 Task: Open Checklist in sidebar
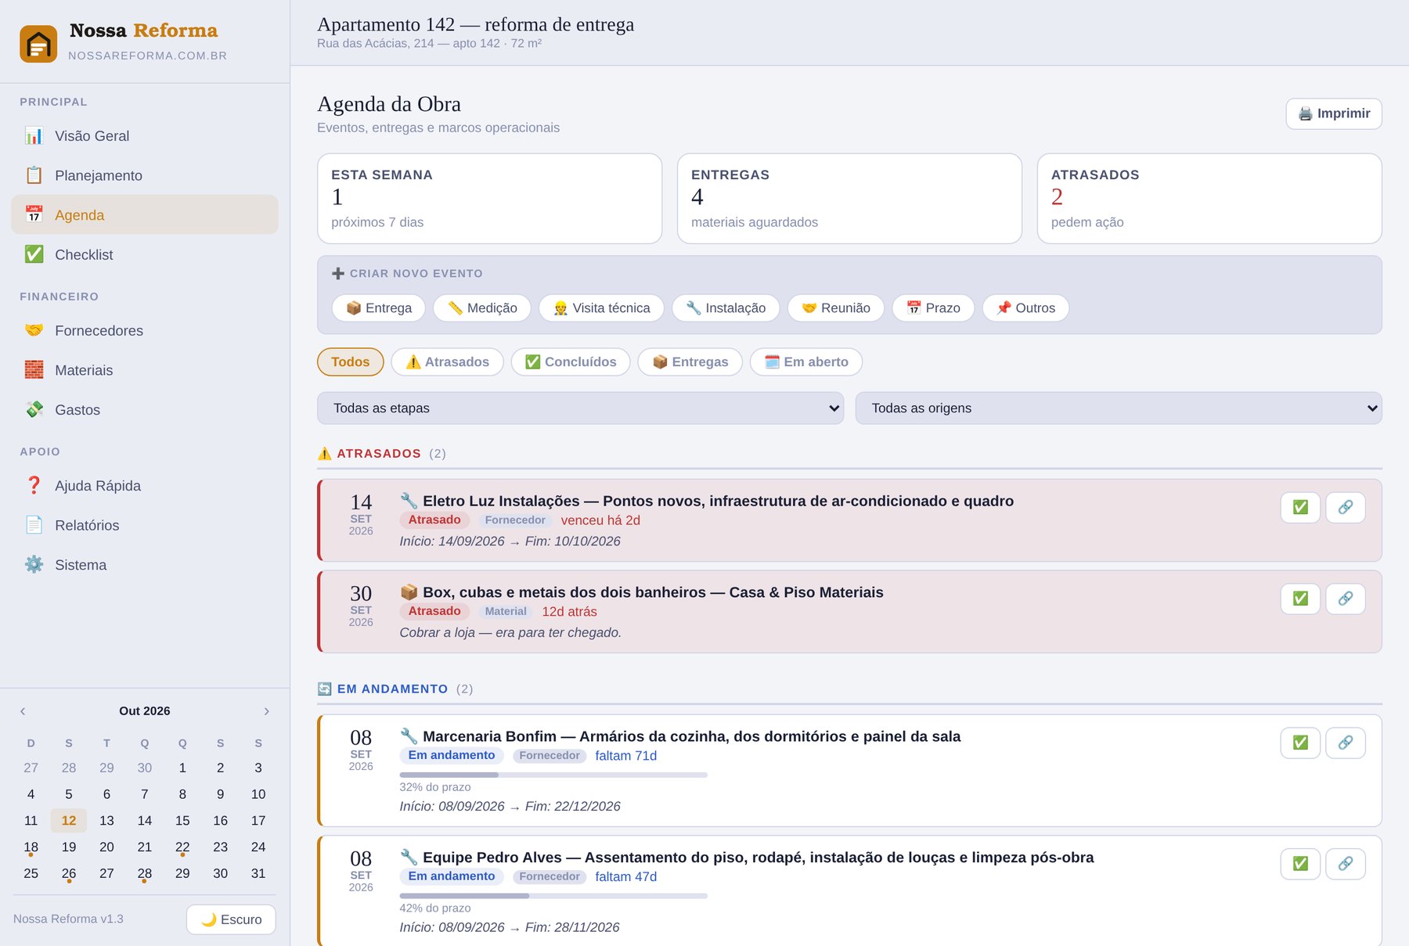tap(145, 254)
